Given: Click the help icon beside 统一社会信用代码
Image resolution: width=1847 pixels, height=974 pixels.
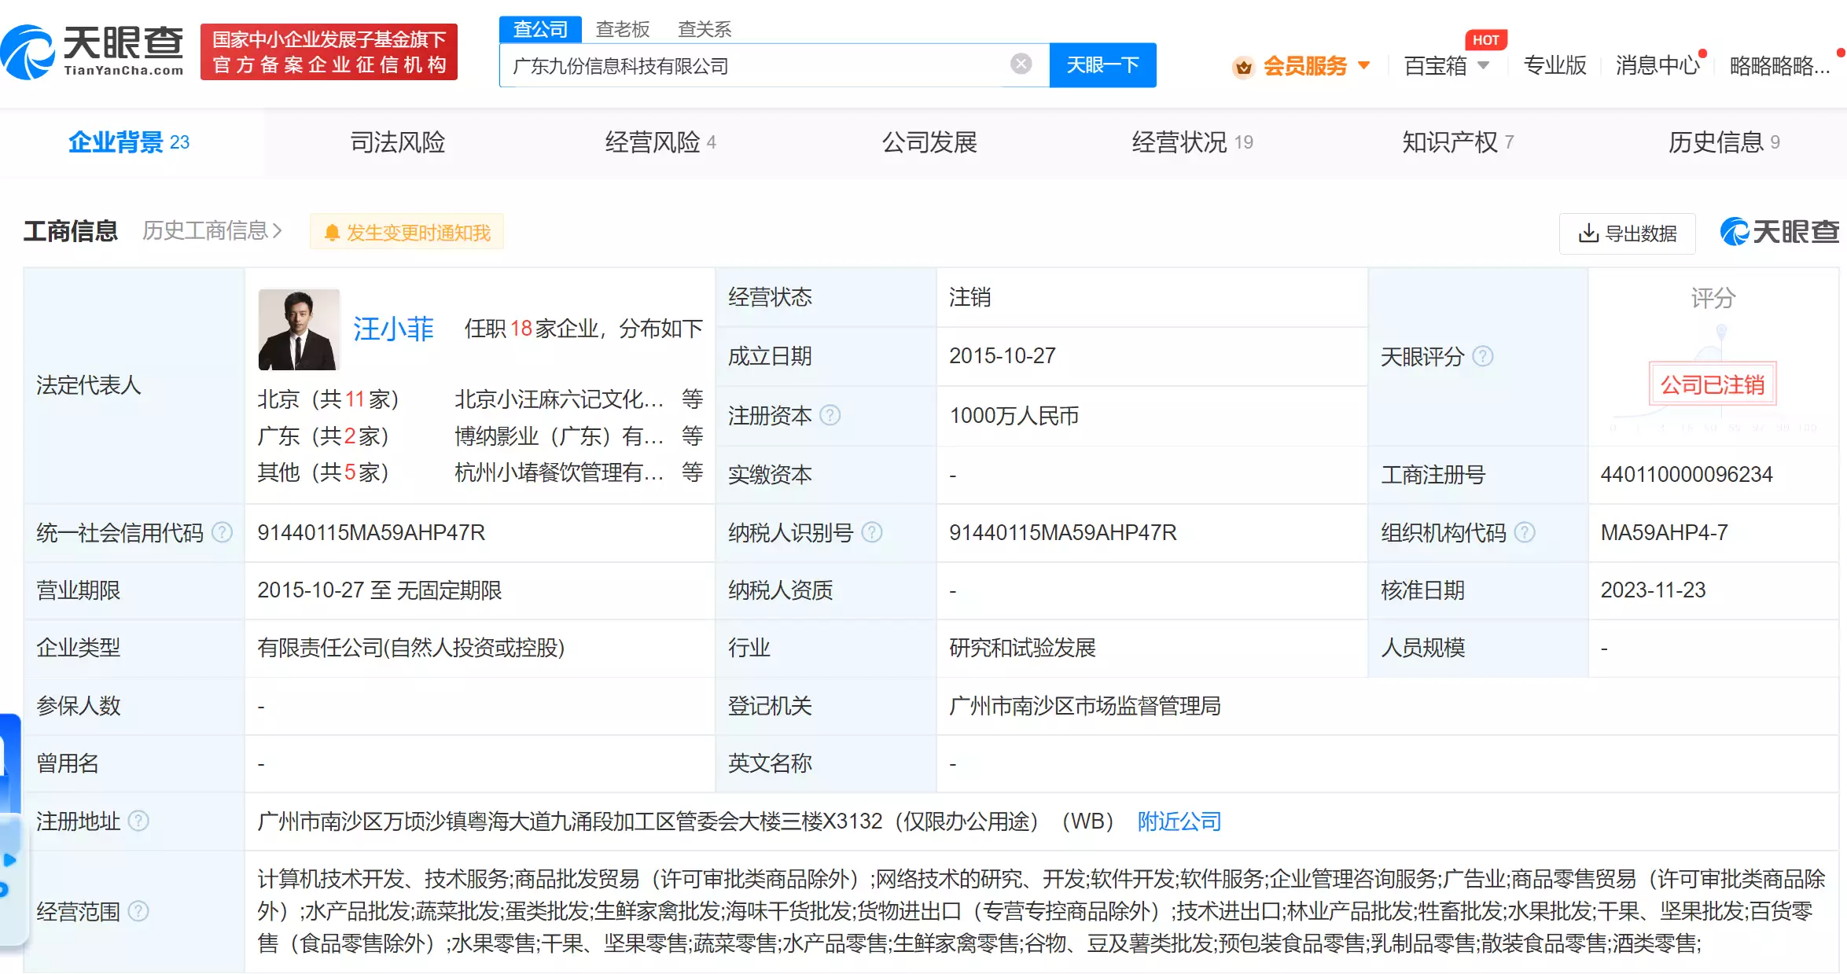Looking at the screenshot, I should (223, 533).
